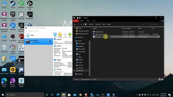Open the Wallpaper Engine desktop shortcut
The height and width of the screenshot is (97, 173).
click(x=21, y=82)
